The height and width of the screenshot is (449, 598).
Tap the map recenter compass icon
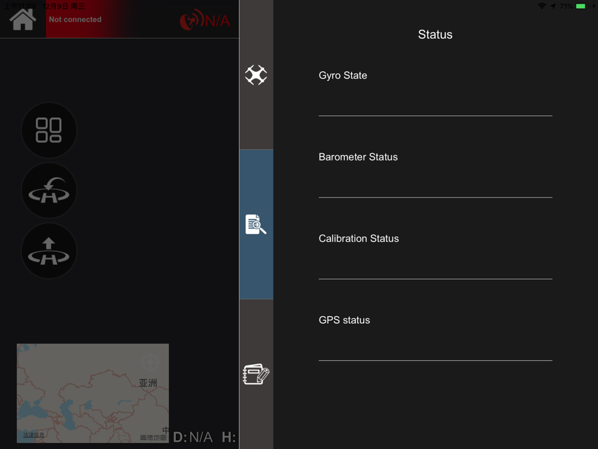(x=150, y=362)
